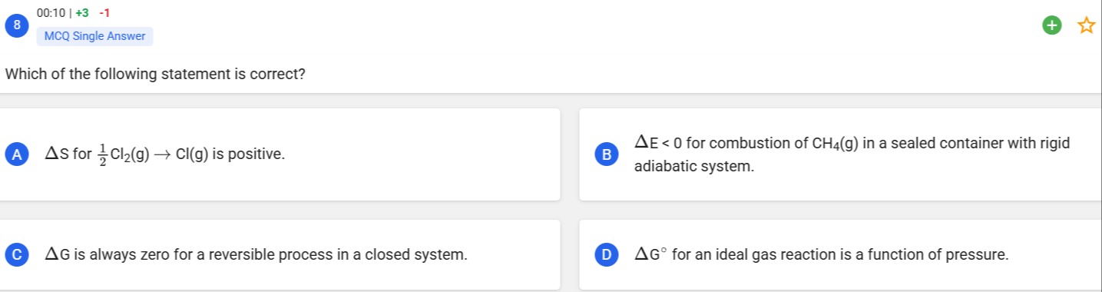Click the green plus icon

pos(1053,26)
